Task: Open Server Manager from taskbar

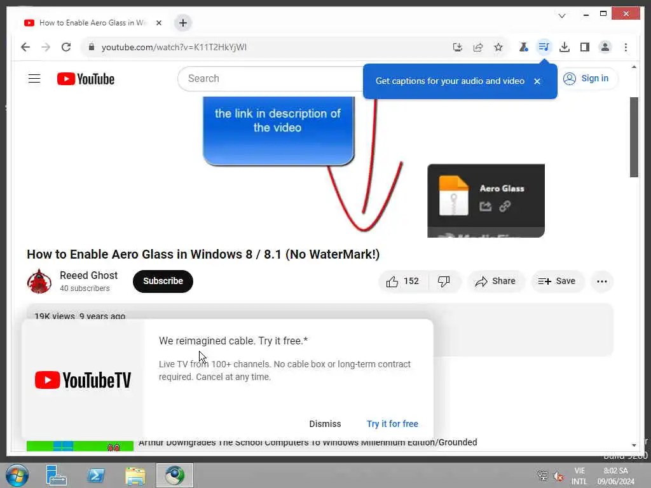Action: coord(56,475)
